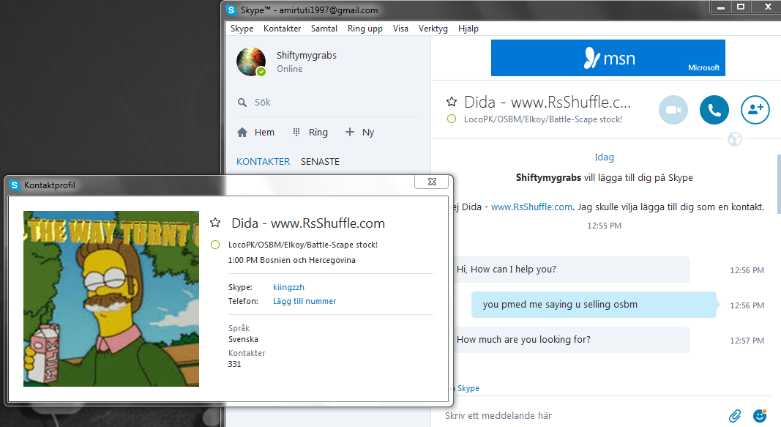Add people to the conversation
Image resolution: width=781 pixels, height=427 pixels.
coord(755,110)
